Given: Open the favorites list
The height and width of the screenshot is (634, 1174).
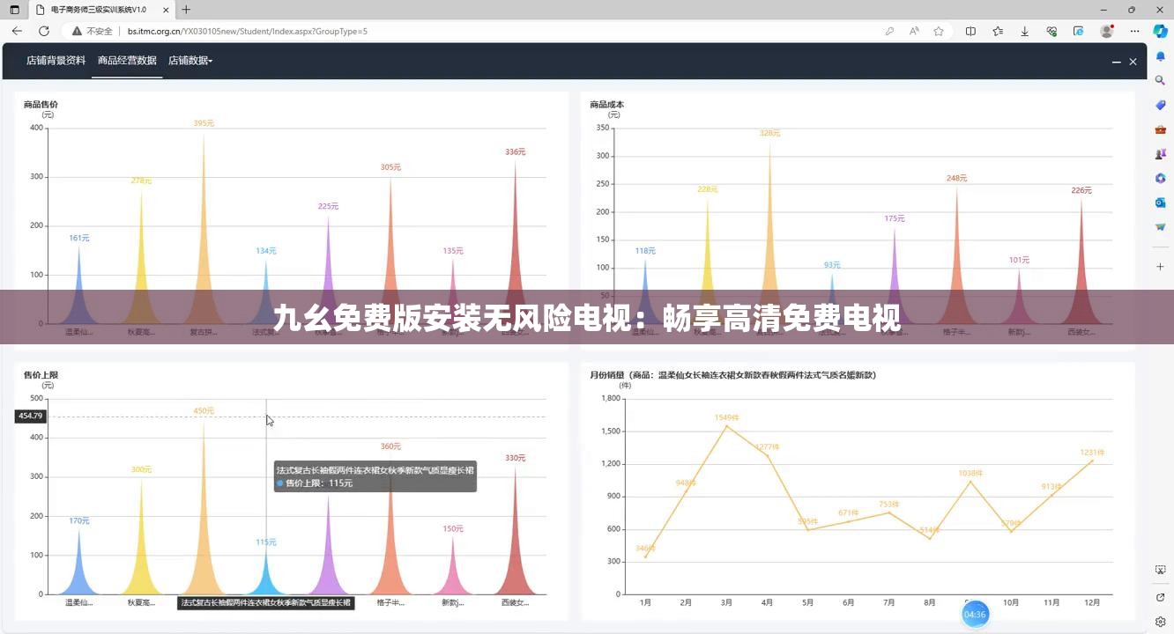Looking at the screenshot, I should click(x=998, y=31).
